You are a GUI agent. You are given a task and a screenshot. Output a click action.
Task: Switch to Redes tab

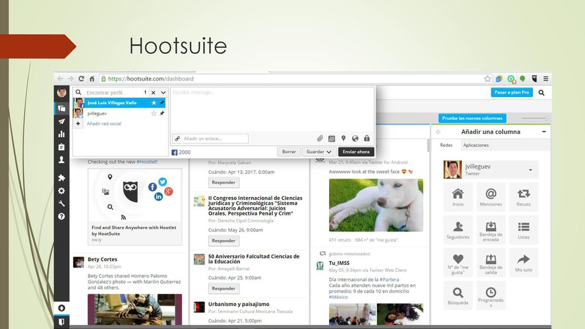point(446,145)
